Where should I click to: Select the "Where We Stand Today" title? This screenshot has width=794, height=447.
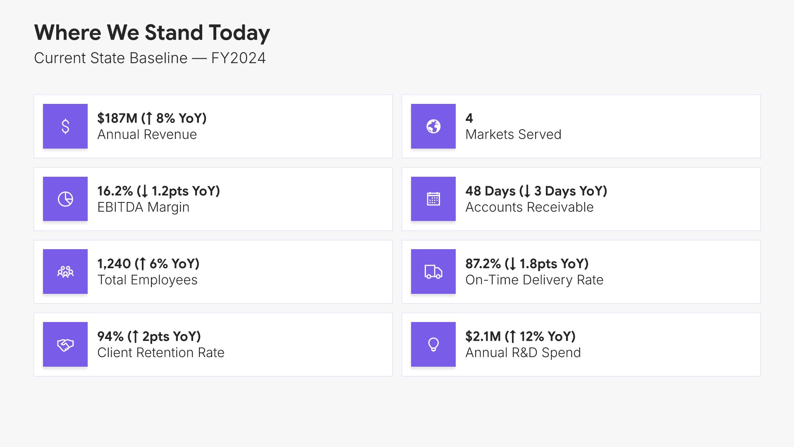point(152,32)
